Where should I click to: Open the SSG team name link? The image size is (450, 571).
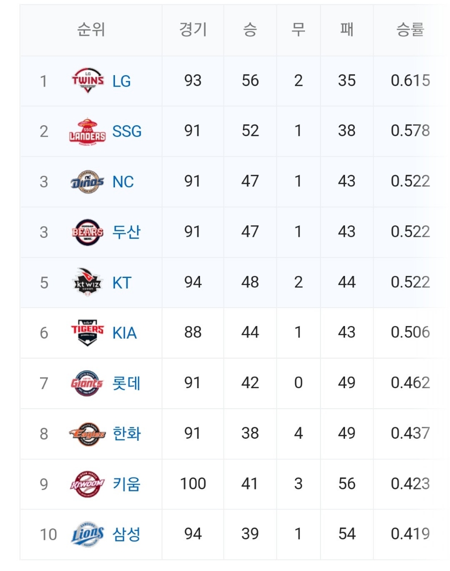(127, 131)
